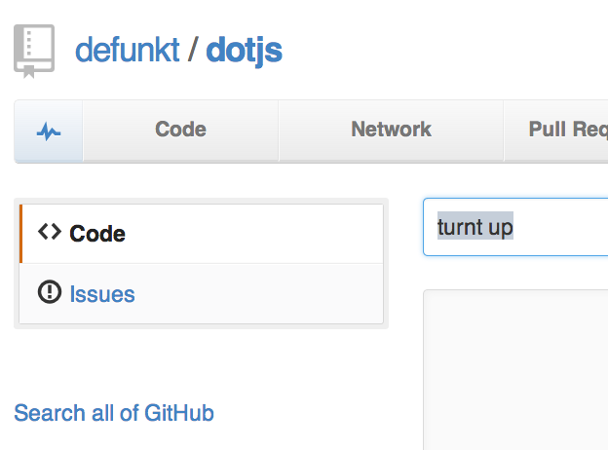
Task: Click the highlighted "turnt up" text
Action: tap(475, 228)
